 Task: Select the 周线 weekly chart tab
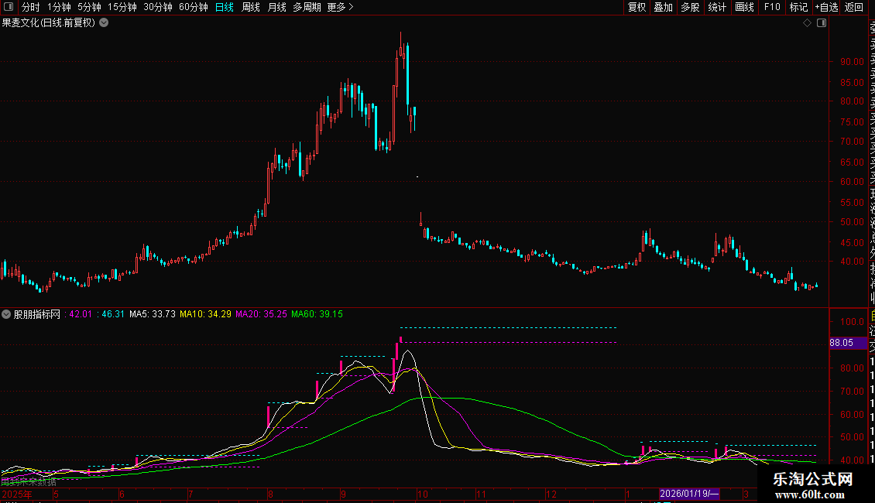pos(251,7)
